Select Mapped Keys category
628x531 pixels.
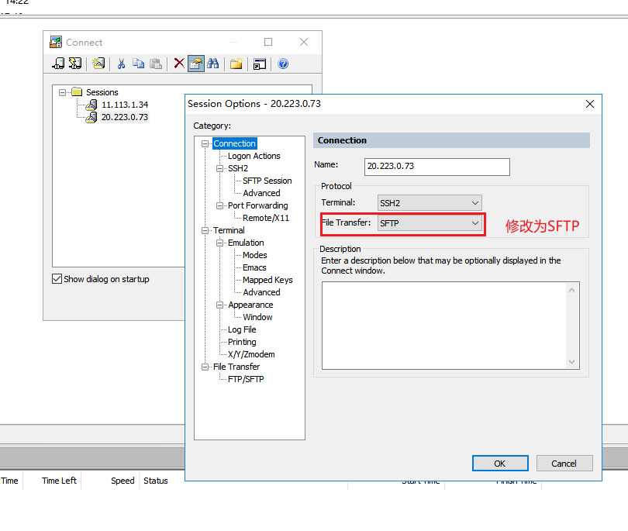click(x=267, y=280)
